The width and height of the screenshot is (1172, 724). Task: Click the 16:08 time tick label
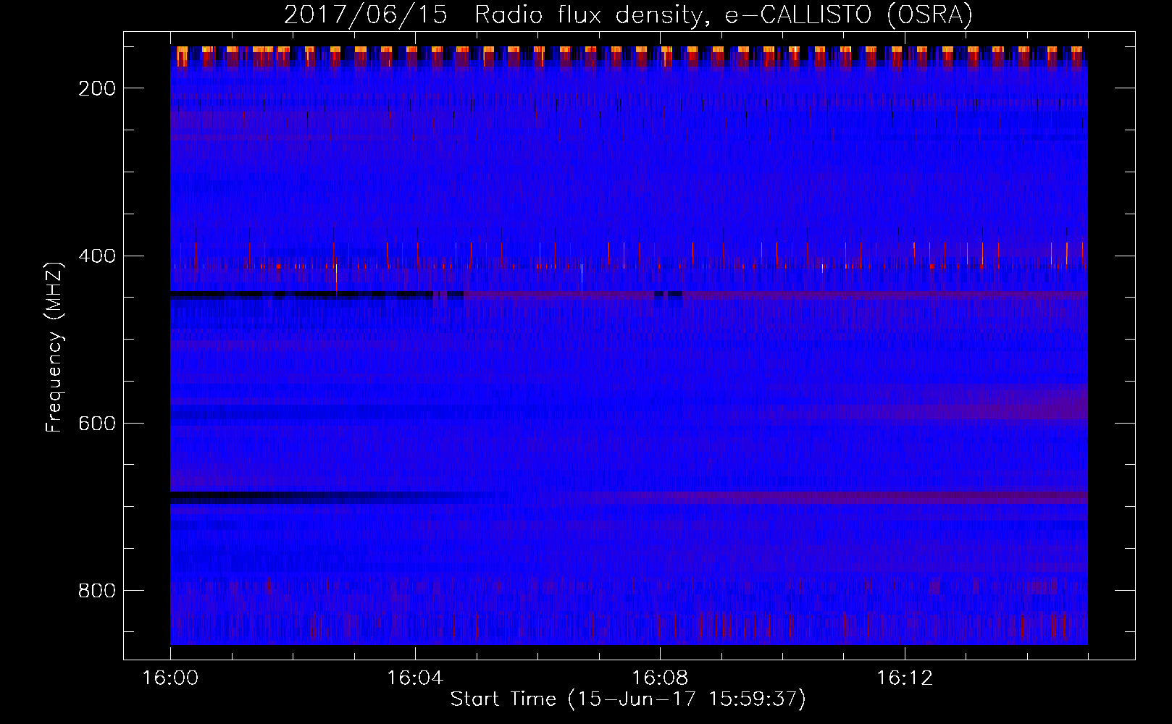pos(660,678)
